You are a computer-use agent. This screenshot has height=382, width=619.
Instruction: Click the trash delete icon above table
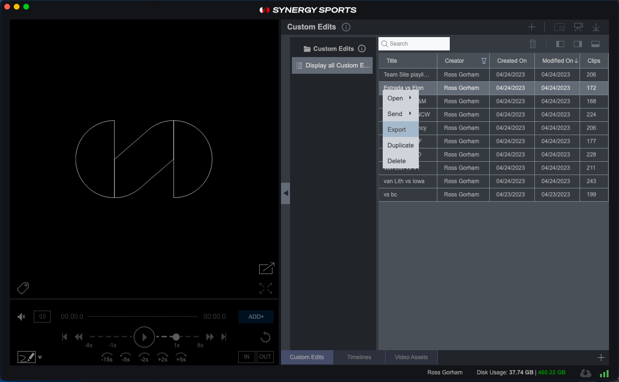click(532, 44)
